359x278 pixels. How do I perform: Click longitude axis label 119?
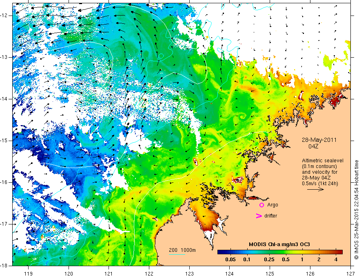(x=29, y=274)
